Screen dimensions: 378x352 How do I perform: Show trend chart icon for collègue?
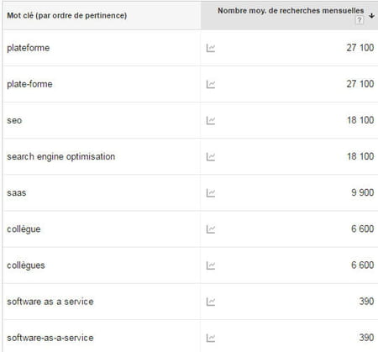pyautogui.click(x=211, y=229)
